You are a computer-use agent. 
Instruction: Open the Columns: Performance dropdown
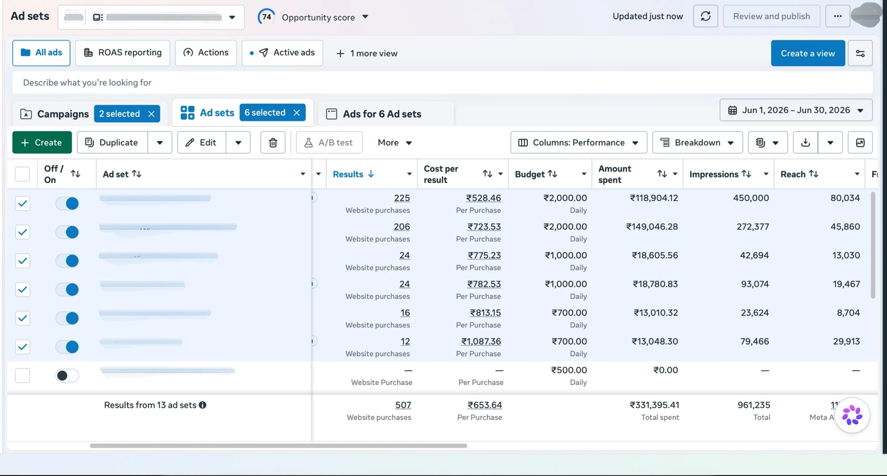coord(579,143)
